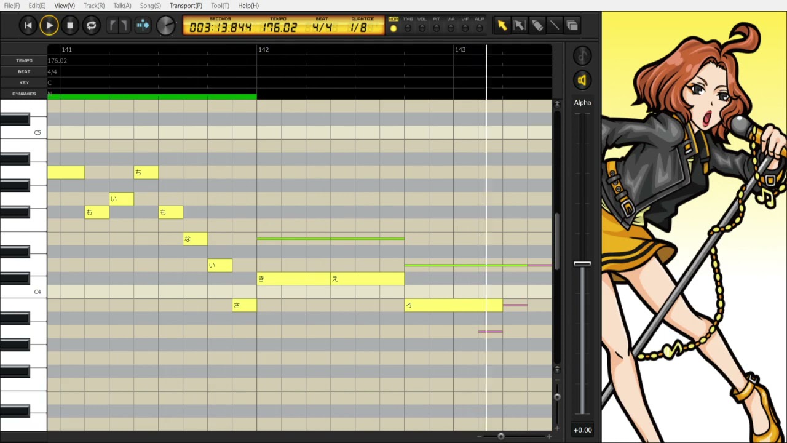Open the View(V) menu
This screenshot has width=787, height=443.
[65, 6]
